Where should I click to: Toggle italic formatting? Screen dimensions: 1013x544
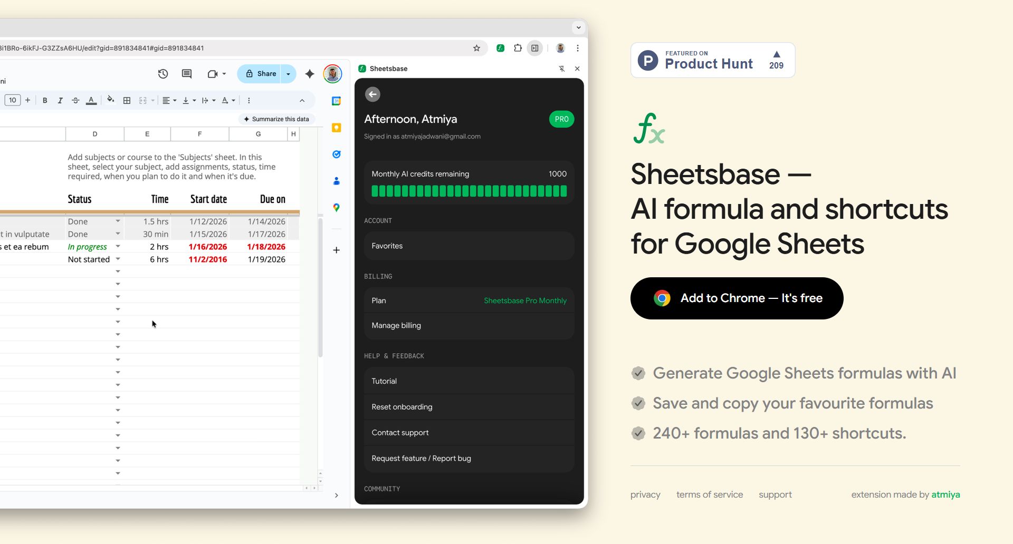point(60,100)
